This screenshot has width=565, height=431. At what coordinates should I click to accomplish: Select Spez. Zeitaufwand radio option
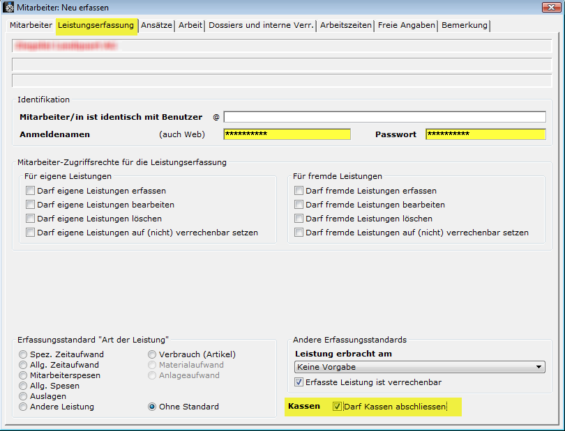point(23,354)
